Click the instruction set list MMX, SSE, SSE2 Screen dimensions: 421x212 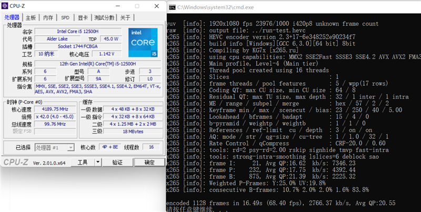(98, 89)
